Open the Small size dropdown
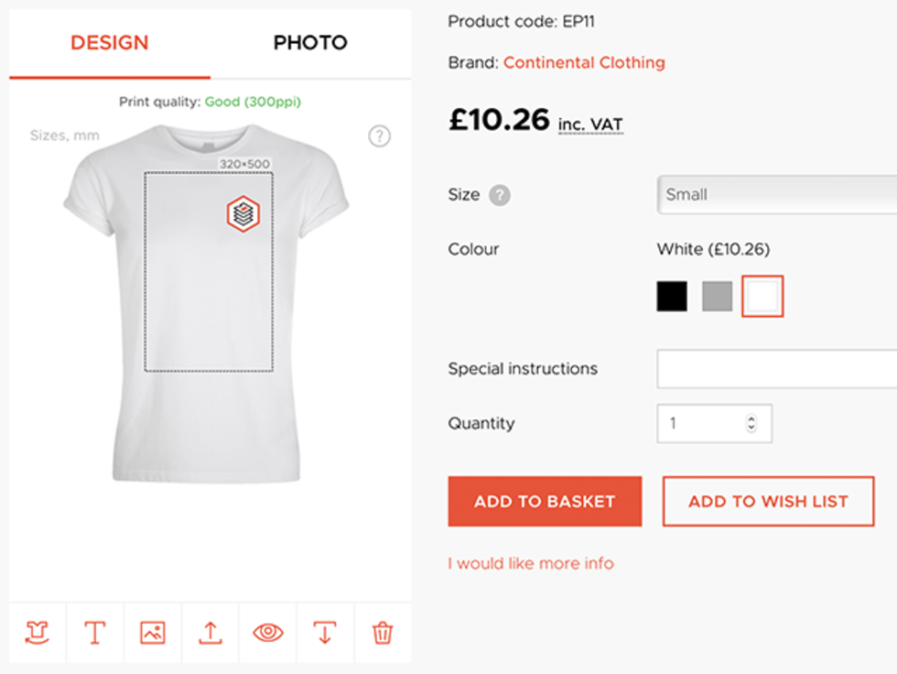This screenshot has width=897, height=674. click(x=776, y=194)
